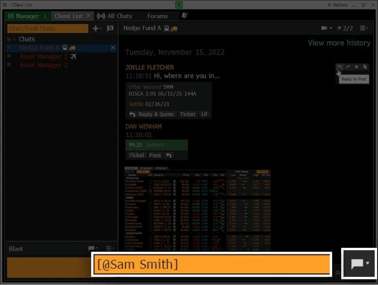The width and height of the screenshot is (378, 285).
Task: Click the mute notifications bell icon
Action: [184, 16]
